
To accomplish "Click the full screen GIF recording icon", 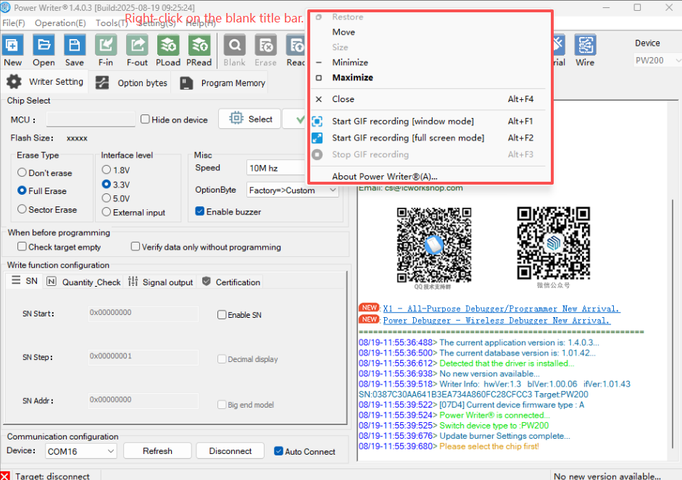I will [317, 138].
